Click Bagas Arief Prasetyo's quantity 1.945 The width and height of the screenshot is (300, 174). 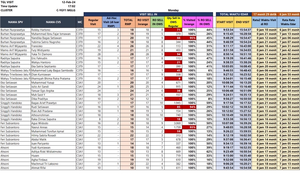pos(173,103)
